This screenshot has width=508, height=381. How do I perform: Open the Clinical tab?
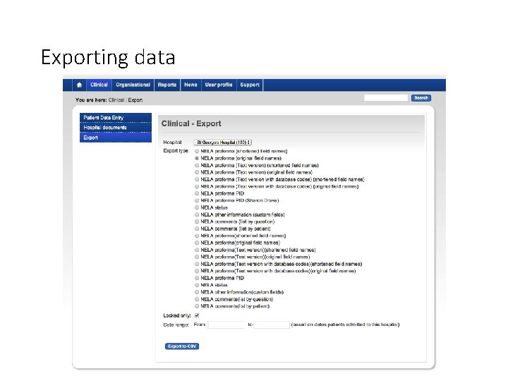[x=99, y=85]
